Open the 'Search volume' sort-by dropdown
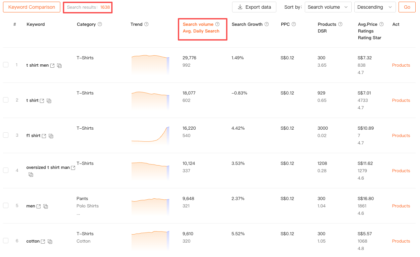 [x=328, y=7]
